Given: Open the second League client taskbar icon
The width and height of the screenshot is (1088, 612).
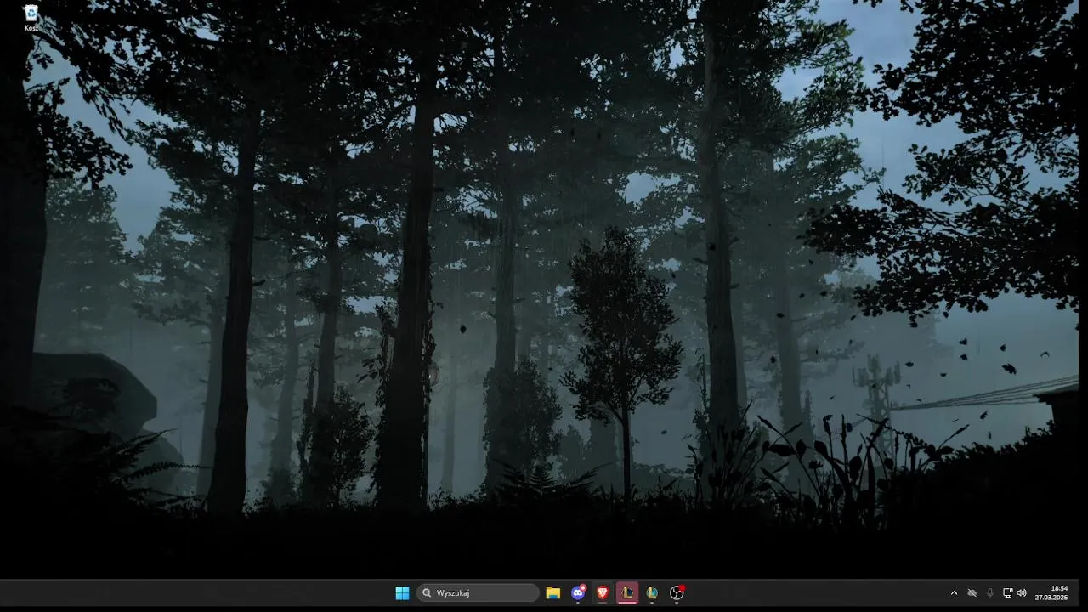Looking at the screenshot, I should [652, 593].
